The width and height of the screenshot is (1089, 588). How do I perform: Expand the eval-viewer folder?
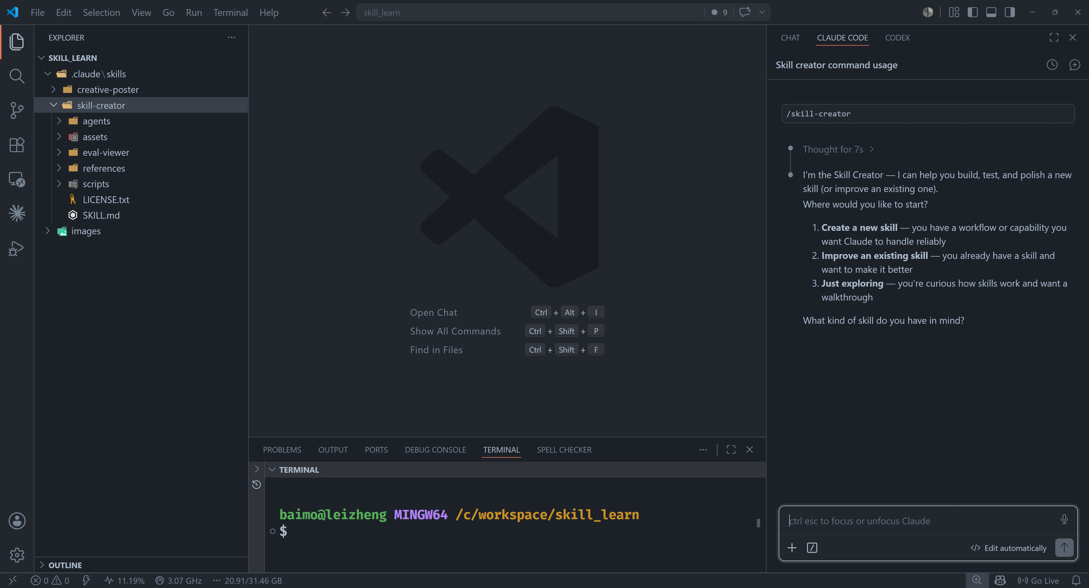click(59, 152)
